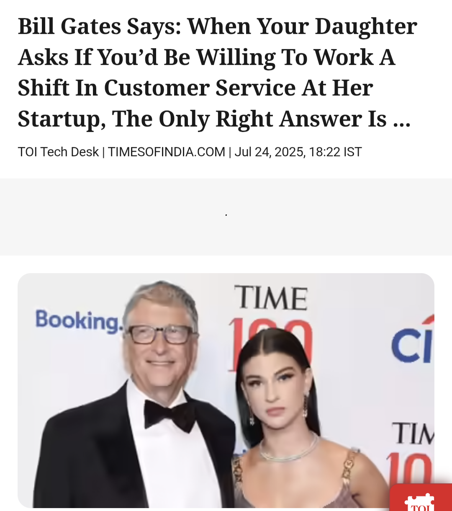Open the TIMESOFINDIA.COM source link
452x511 pixels.
click(167, 152)
